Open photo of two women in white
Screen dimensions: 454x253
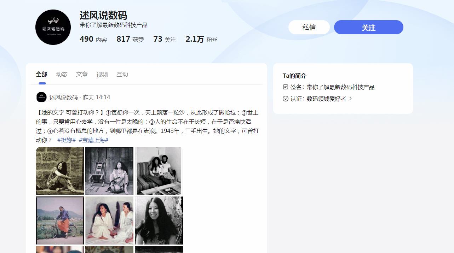[109, 220]
